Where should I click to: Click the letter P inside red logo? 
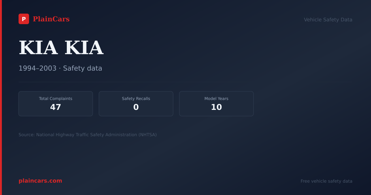click(24, 19)
